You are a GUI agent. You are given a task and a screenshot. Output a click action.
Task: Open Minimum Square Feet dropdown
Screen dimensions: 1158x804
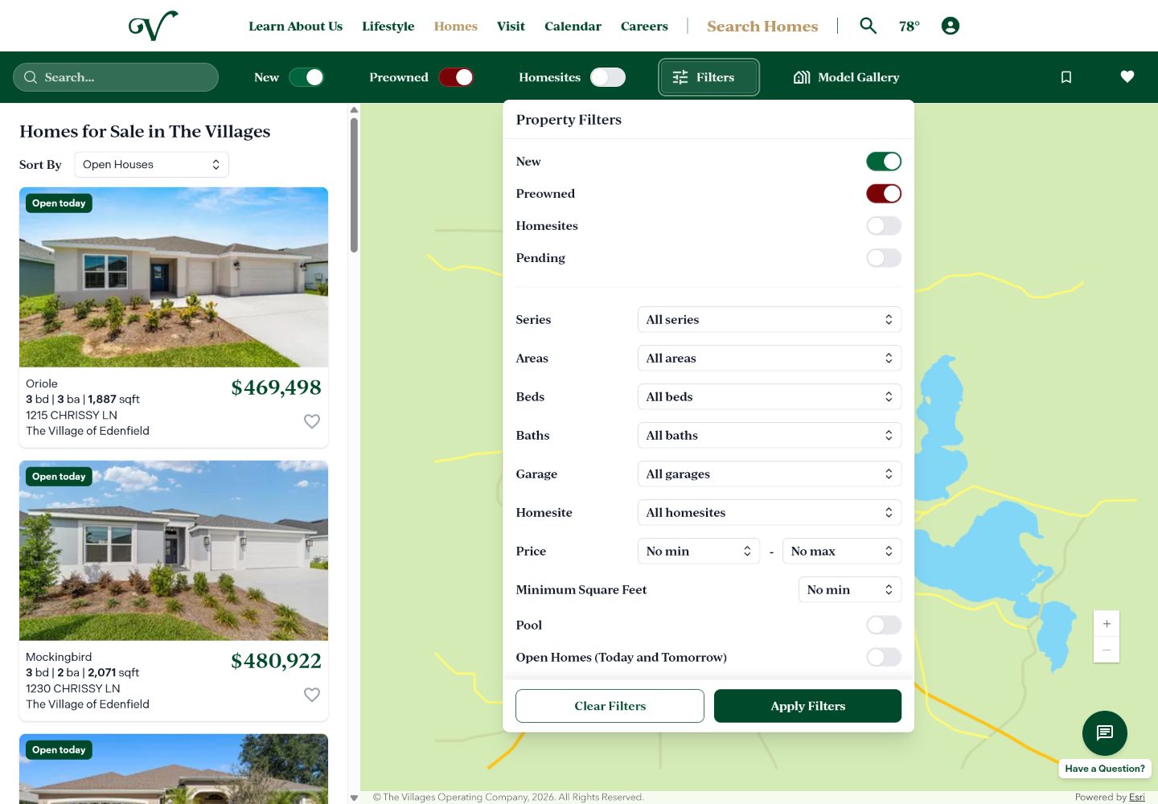[x=849, y=589]
